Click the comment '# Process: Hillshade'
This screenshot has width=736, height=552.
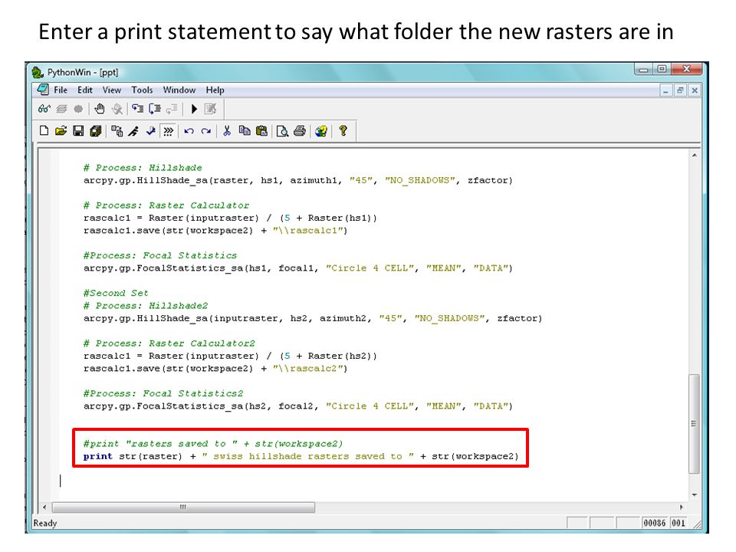click(x=143, y=168)
